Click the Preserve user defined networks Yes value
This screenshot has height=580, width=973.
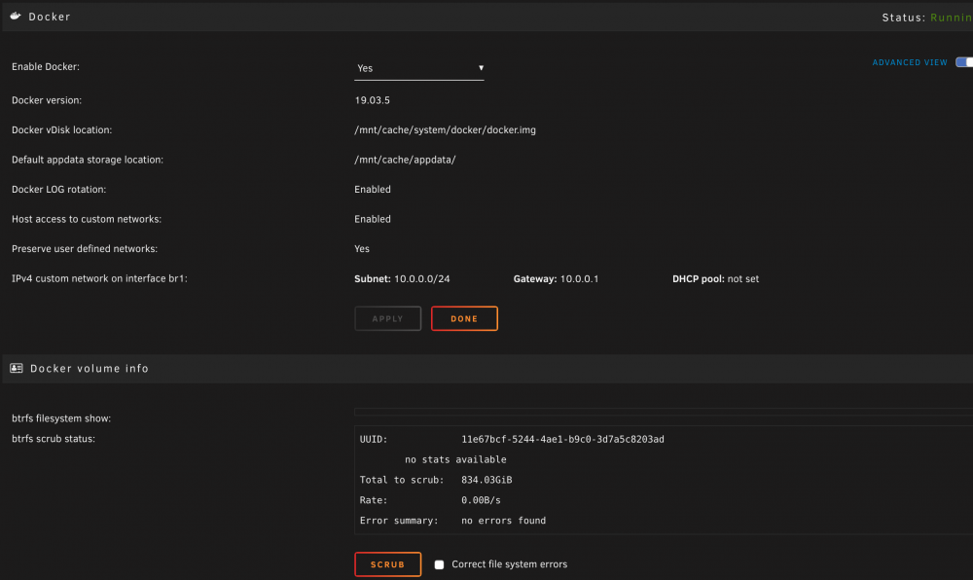coord(362,249)
